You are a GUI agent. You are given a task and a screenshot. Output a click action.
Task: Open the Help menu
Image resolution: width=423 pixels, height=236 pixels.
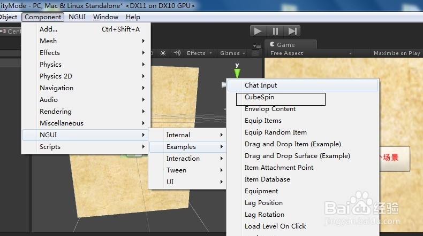click(133, 17)
